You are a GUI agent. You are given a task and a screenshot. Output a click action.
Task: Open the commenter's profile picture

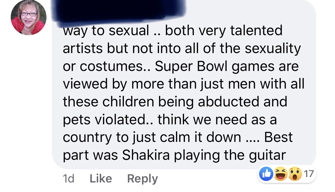(x=29, y=17)
